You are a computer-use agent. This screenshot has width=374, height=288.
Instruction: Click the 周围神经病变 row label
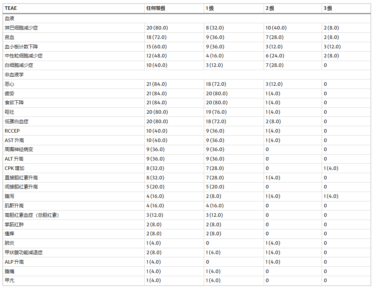point(19,150)
